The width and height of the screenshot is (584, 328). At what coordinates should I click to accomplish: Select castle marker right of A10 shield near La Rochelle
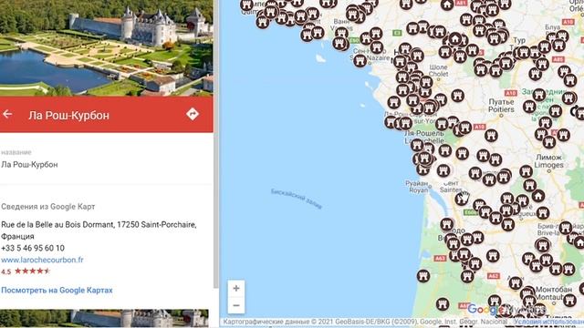tap(491, 135)
